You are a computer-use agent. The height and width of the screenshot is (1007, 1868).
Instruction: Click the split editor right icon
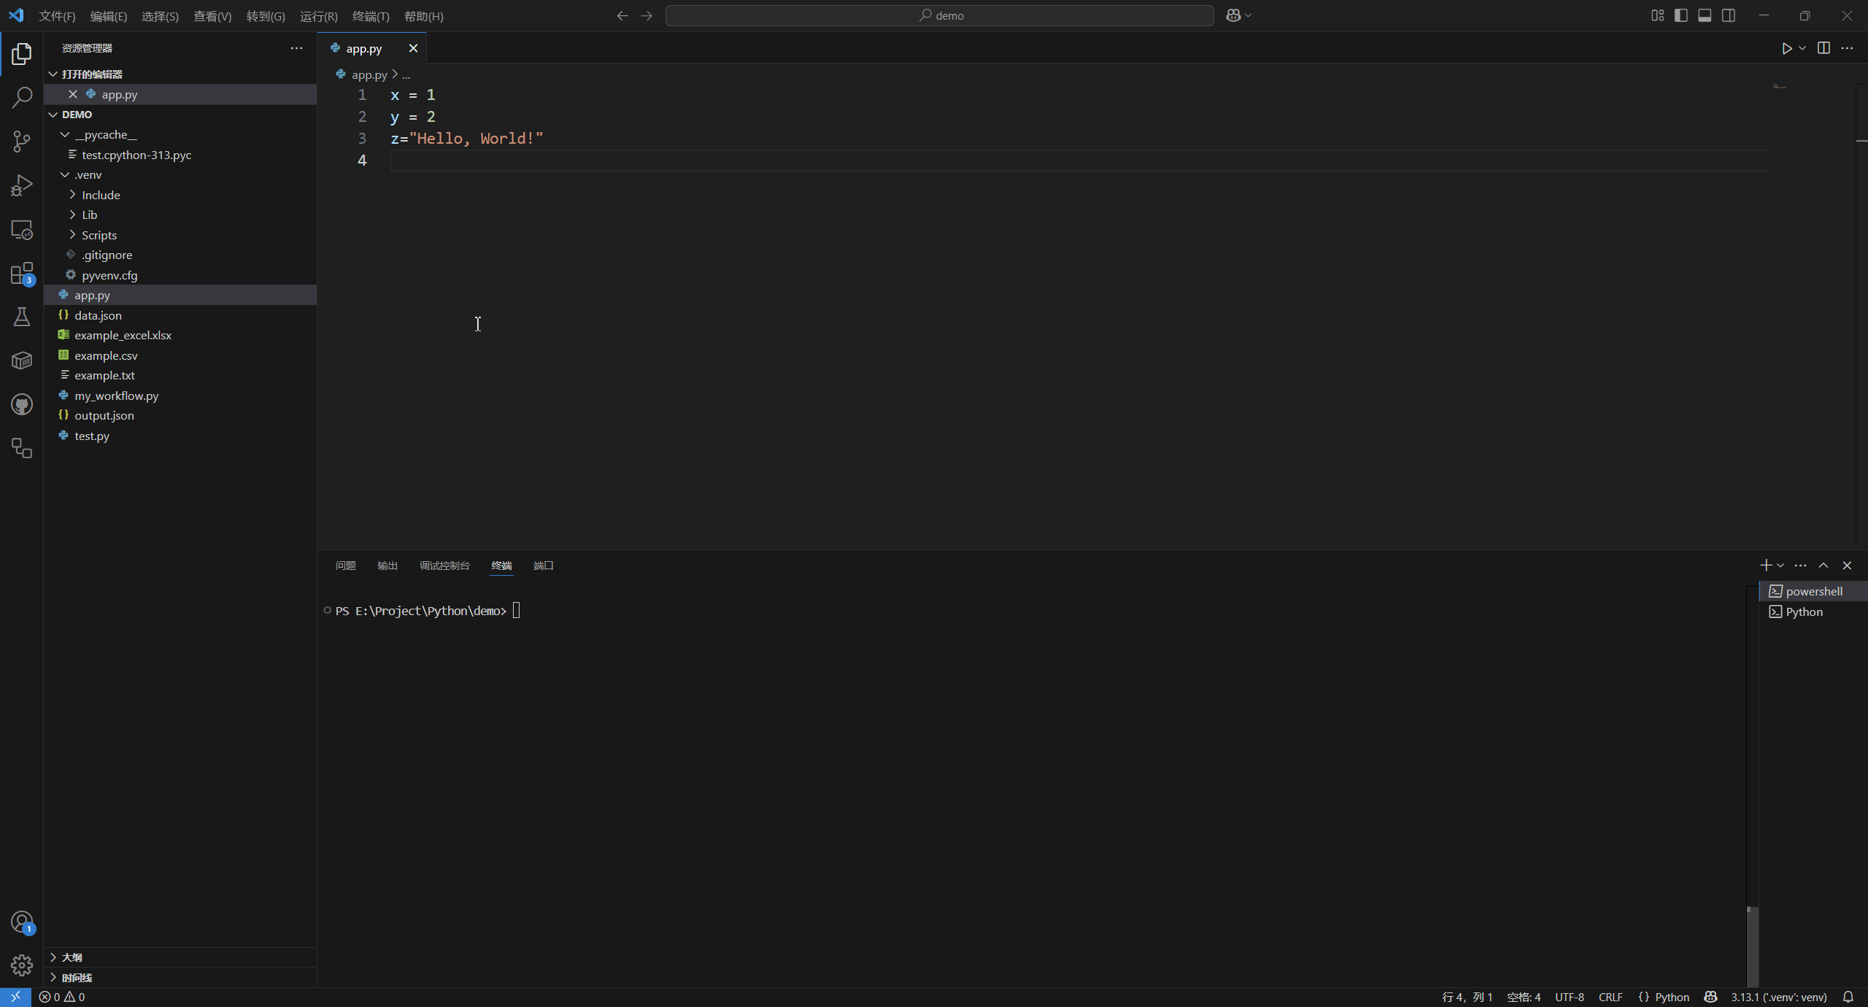click(x=1823, y=48)
